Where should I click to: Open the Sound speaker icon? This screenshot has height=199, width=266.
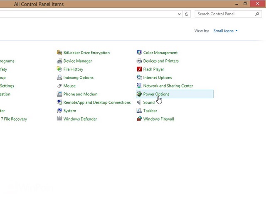point(139,102)
